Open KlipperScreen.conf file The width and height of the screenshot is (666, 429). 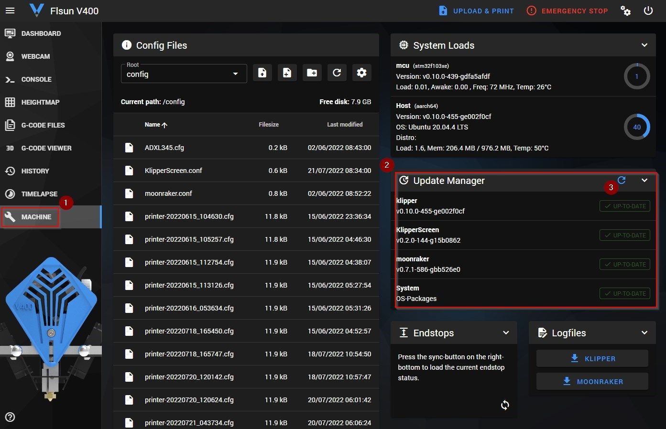tap(246, 171)
